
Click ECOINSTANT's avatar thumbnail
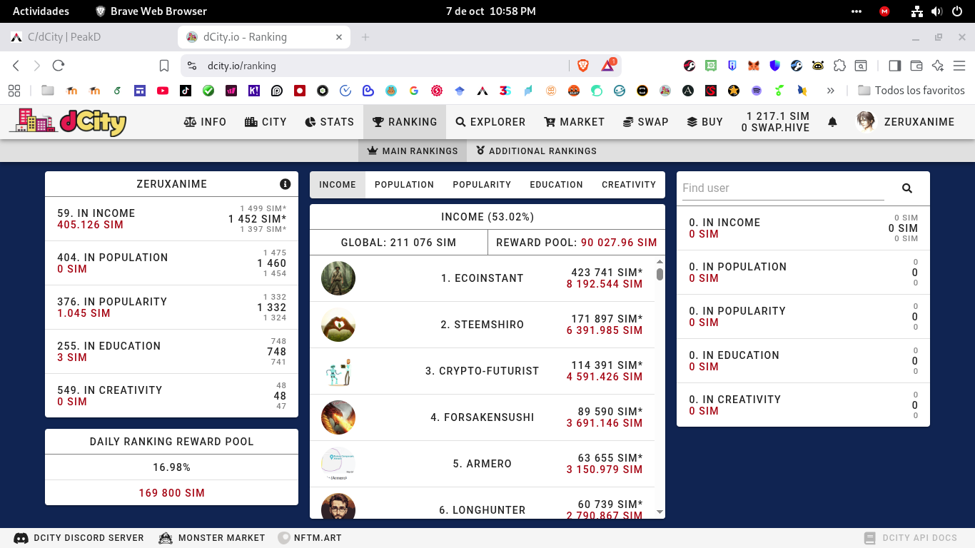click(338, 278)
